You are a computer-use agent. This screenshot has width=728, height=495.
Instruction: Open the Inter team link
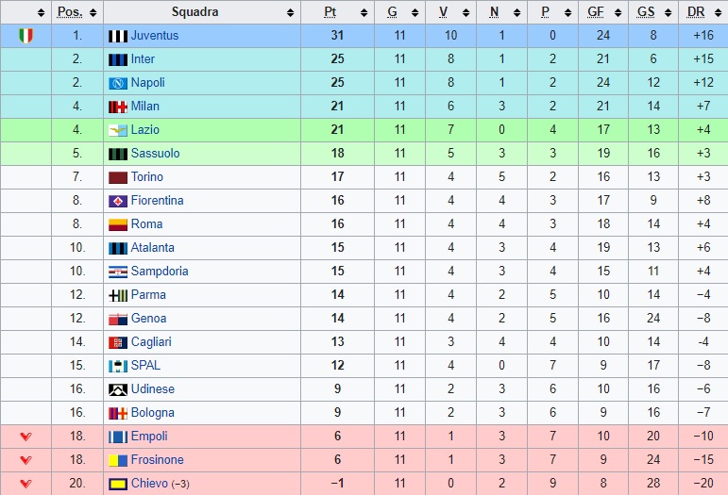tap(143, 59)
